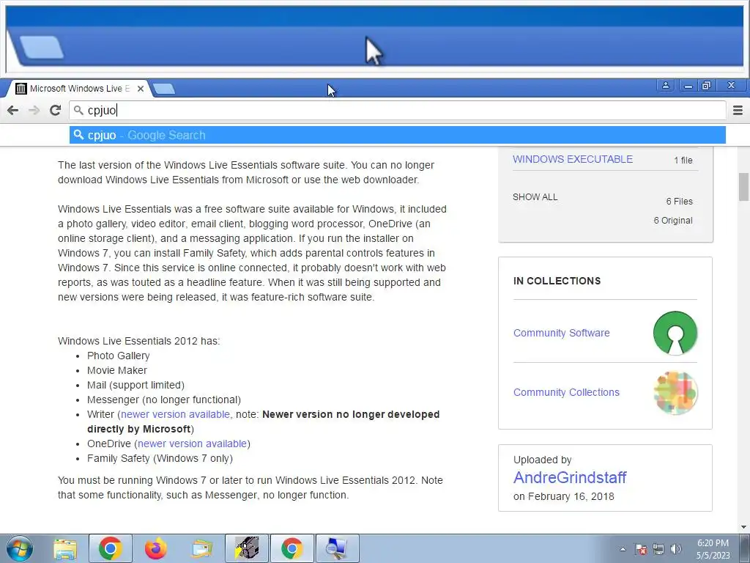Switch to the second Chrome taskbar icon
Viewport: 750px width, 563px height.
292,548
